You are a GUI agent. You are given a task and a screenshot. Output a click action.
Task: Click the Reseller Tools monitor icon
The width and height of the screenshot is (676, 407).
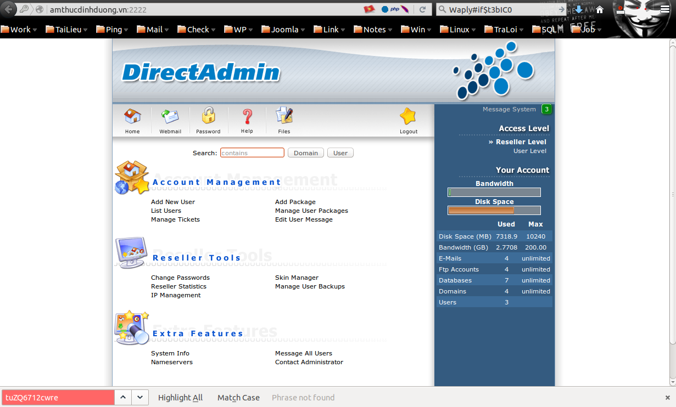point(131,253)
